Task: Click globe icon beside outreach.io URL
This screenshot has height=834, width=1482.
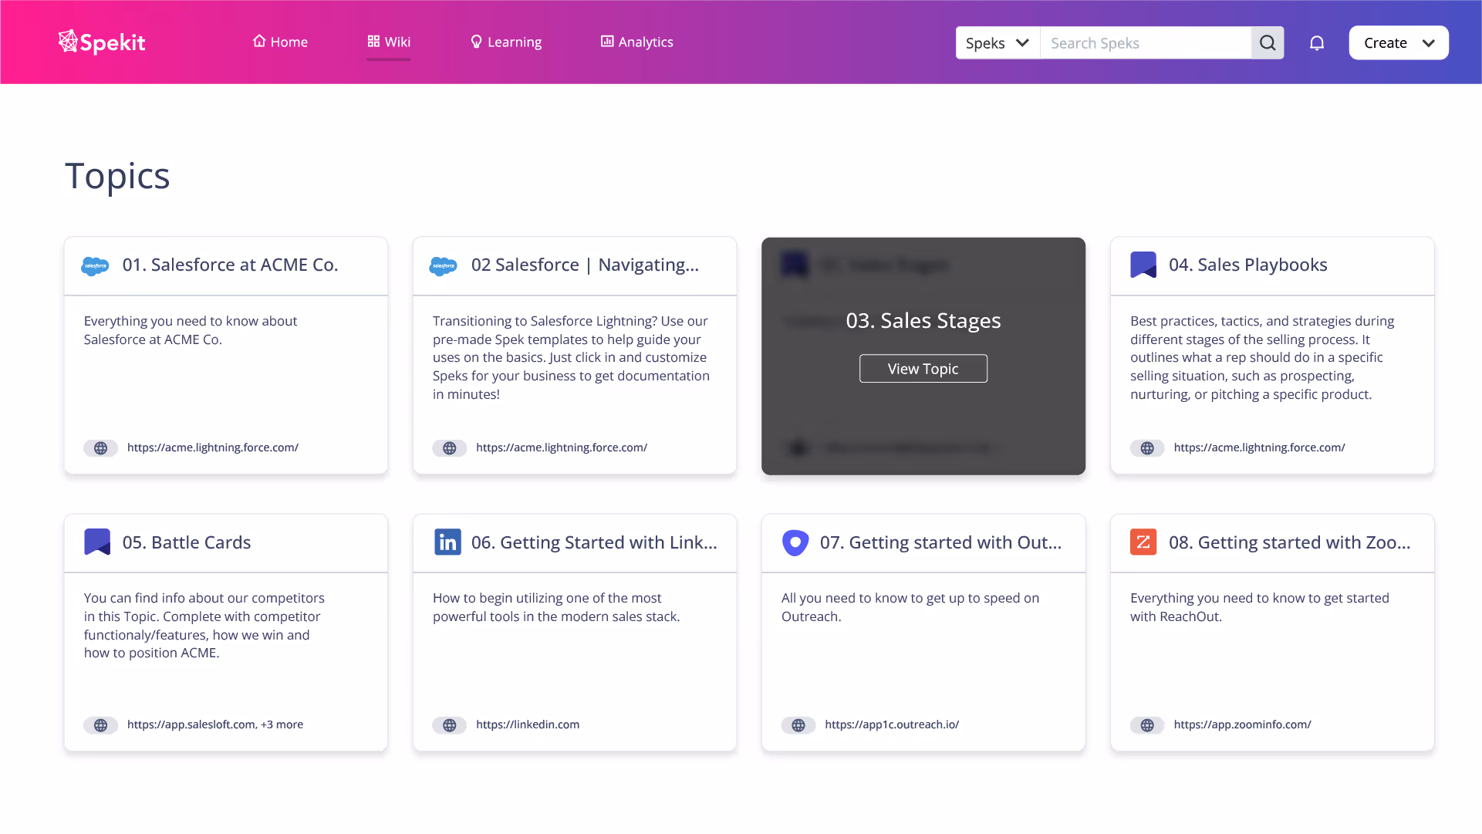Action: click(798, 725)
